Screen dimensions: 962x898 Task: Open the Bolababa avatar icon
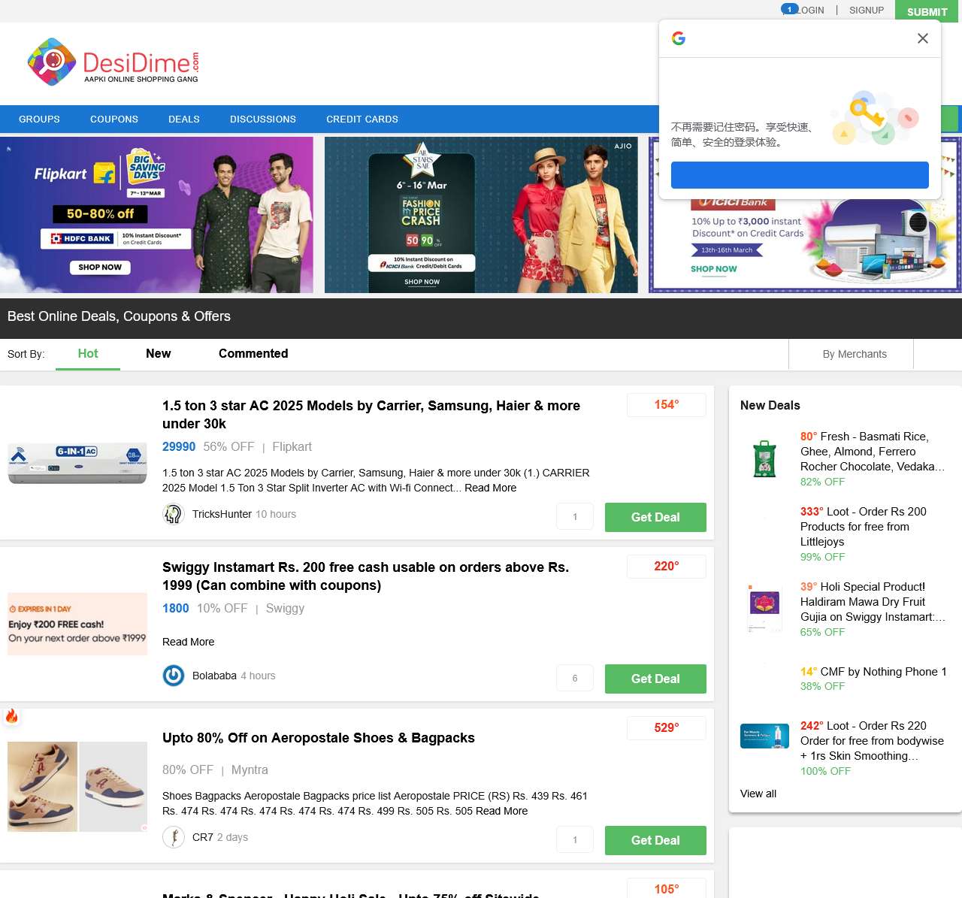pyautogui.click(x=174, y=676)
